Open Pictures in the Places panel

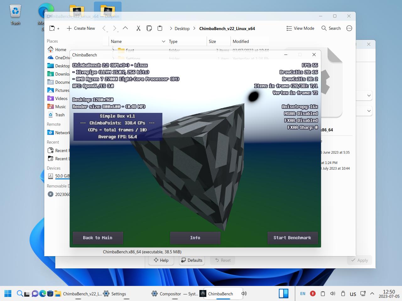pyautogui.click(x=58, y=90)
